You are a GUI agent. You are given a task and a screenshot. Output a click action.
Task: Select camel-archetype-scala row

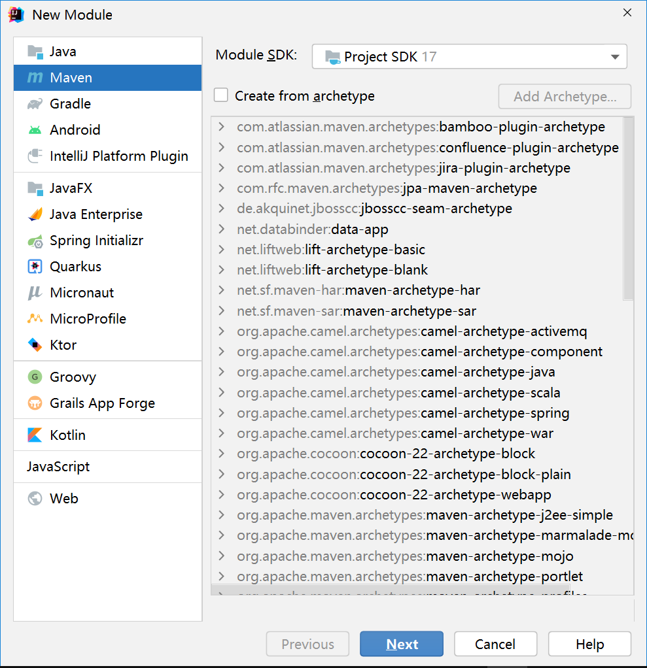point(417,393)
